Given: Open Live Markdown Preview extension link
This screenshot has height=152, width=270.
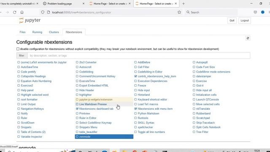Looking at the screenshot, I should click(93, 104).
